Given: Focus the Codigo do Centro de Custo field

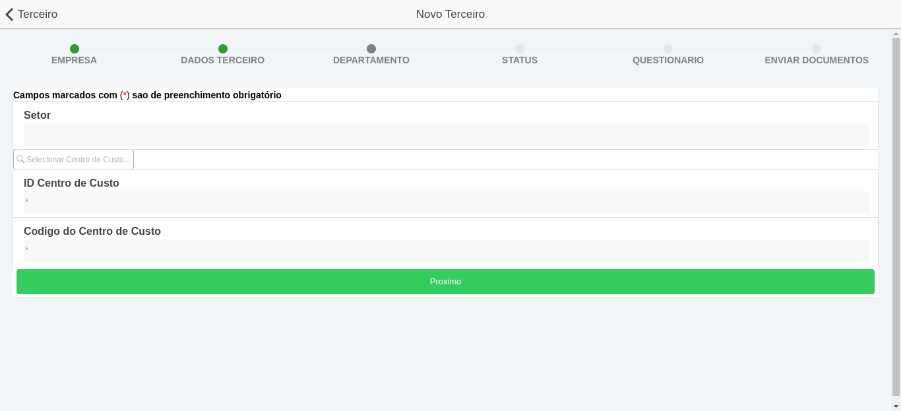Looking at the screenshot, I should (446, 251).
